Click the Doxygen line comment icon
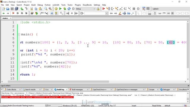The width and height of the screenshot is (190, 107). point(46,13)
